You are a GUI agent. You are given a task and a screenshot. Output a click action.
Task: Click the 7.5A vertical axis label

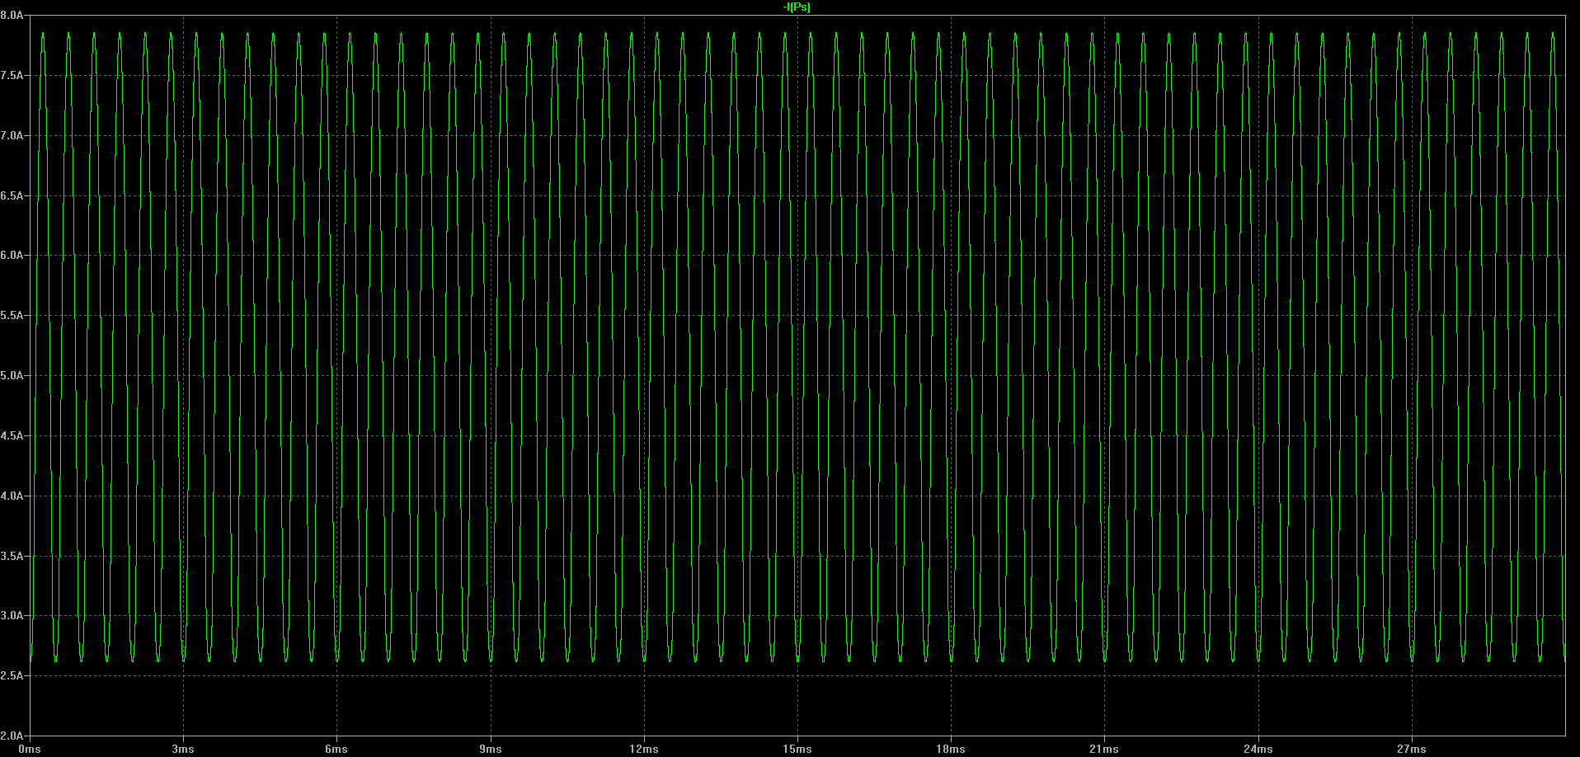coord(12,75)
